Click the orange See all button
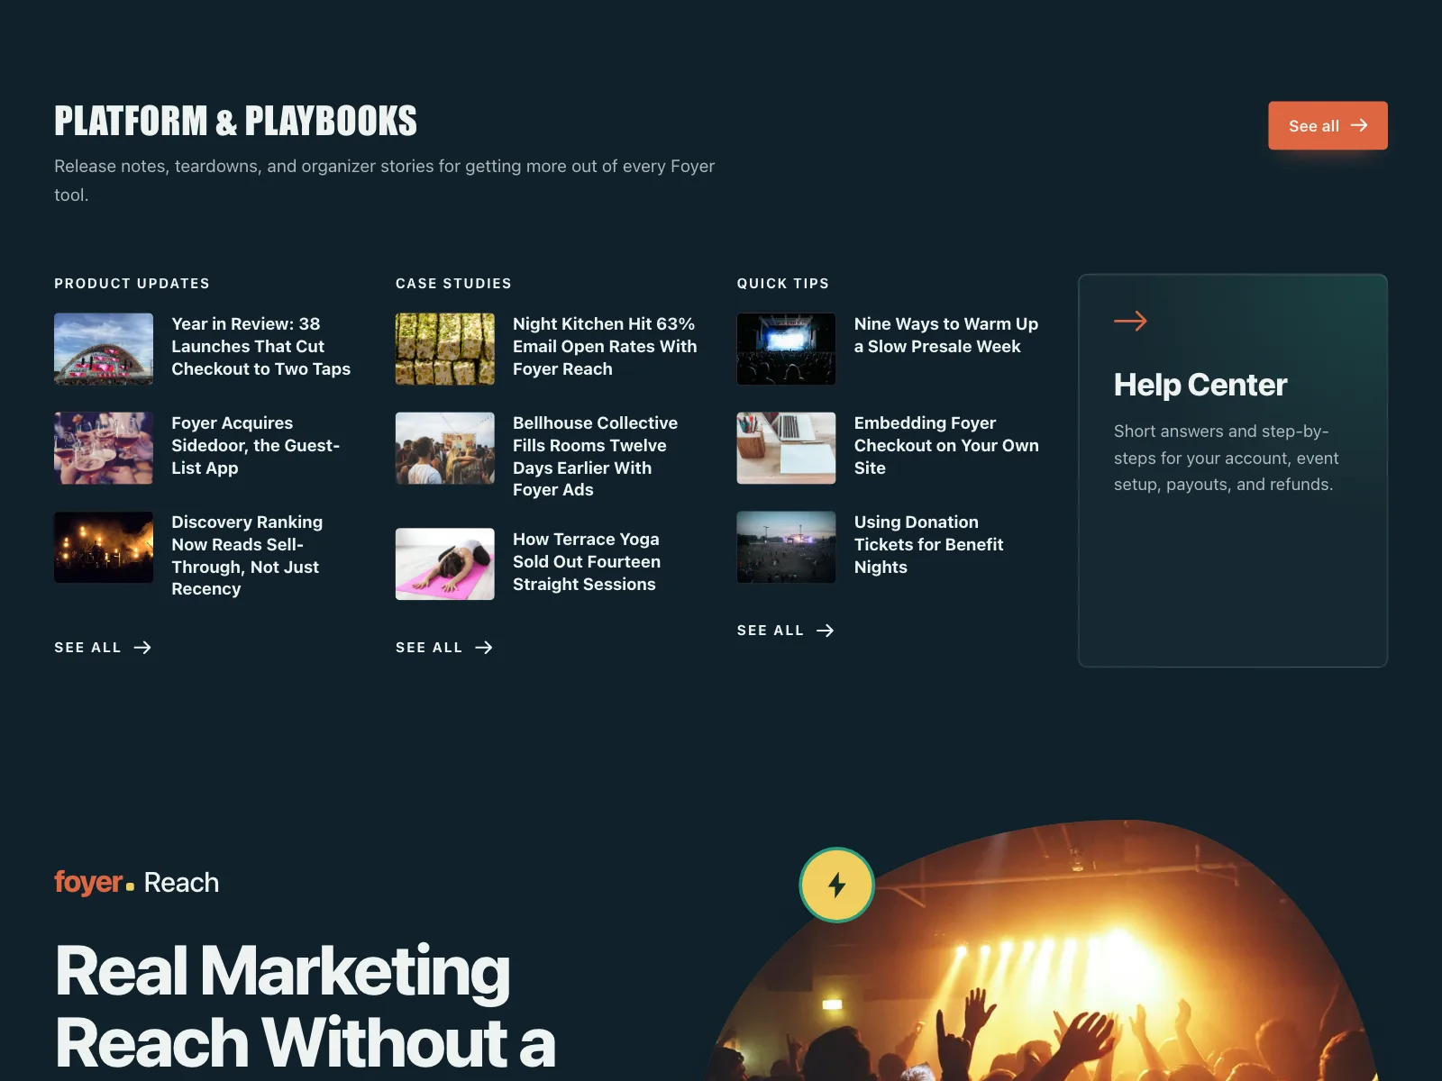Image resolution: width=1442 pixels, height=1081 pixels. pos(1328,125)
